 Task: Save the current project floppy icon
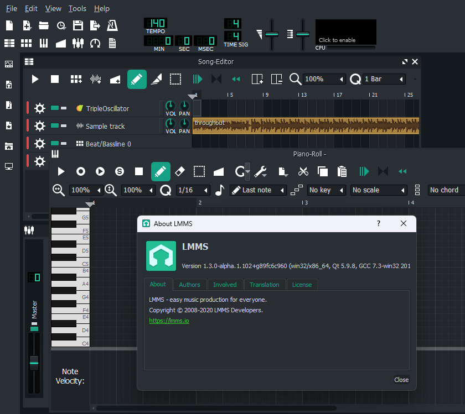click(x=78, y=25)
